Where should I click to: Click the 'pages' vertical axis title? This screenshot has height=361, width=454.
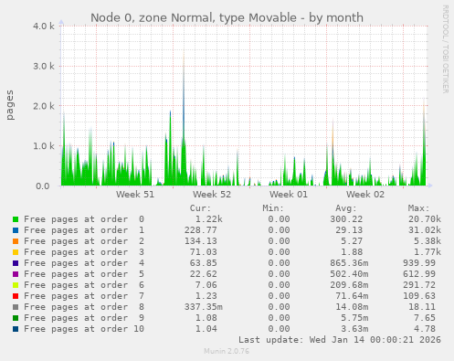tap(10, 105)
